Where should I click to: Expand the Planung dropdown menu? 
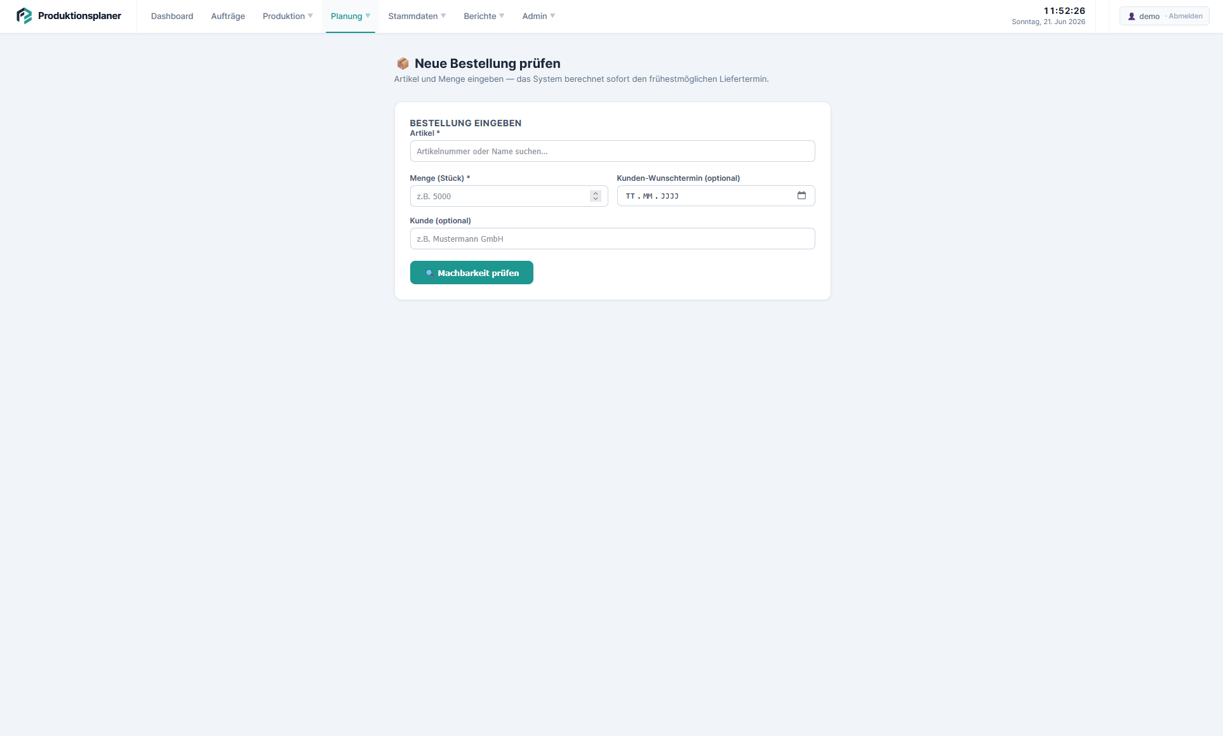(351, 16)
